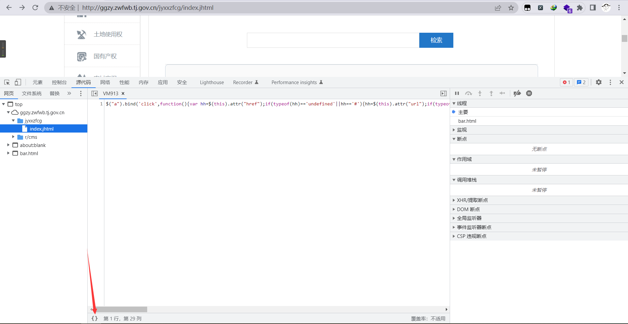Viewport: 628px width, 324px height.
Task: Collapse the jyxxzfcg folder
Action: [13, 120]
